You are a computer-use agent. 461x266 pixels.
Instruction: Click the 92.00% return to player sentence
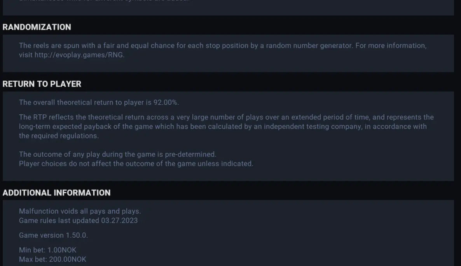click(99, 102)
